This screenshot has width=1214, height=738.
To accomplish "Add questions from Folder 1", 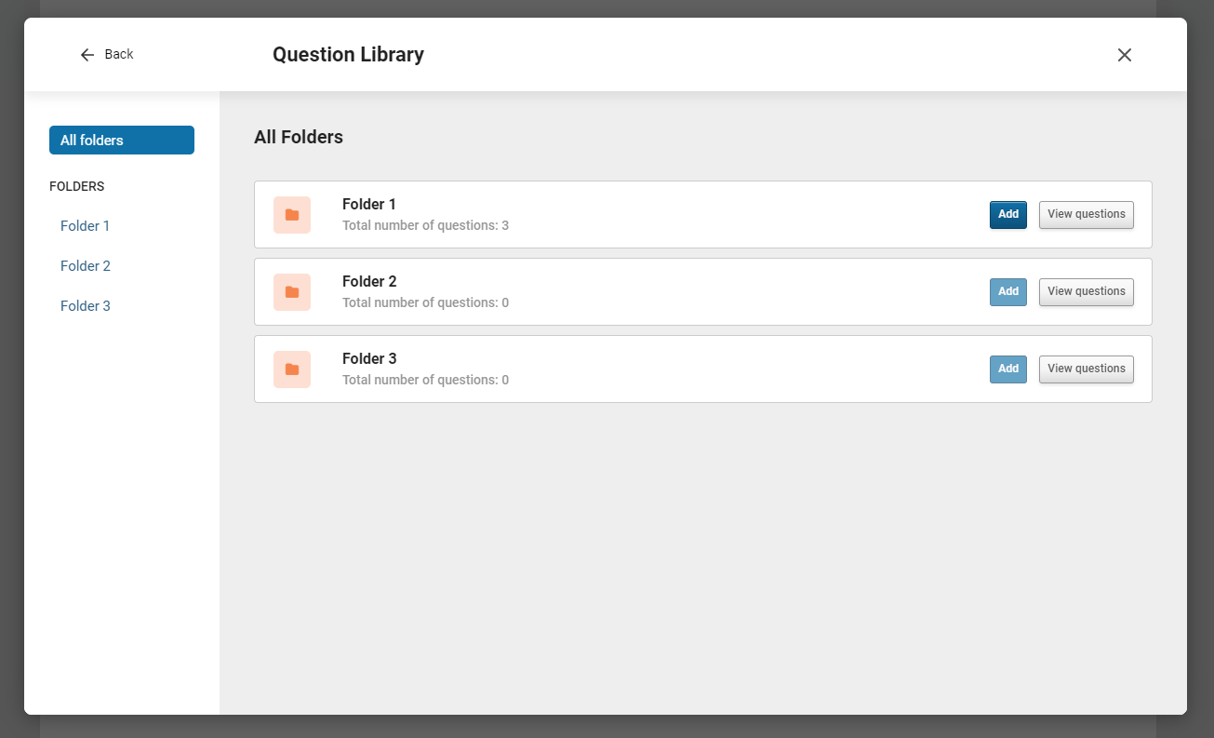I will point(1007,214).
